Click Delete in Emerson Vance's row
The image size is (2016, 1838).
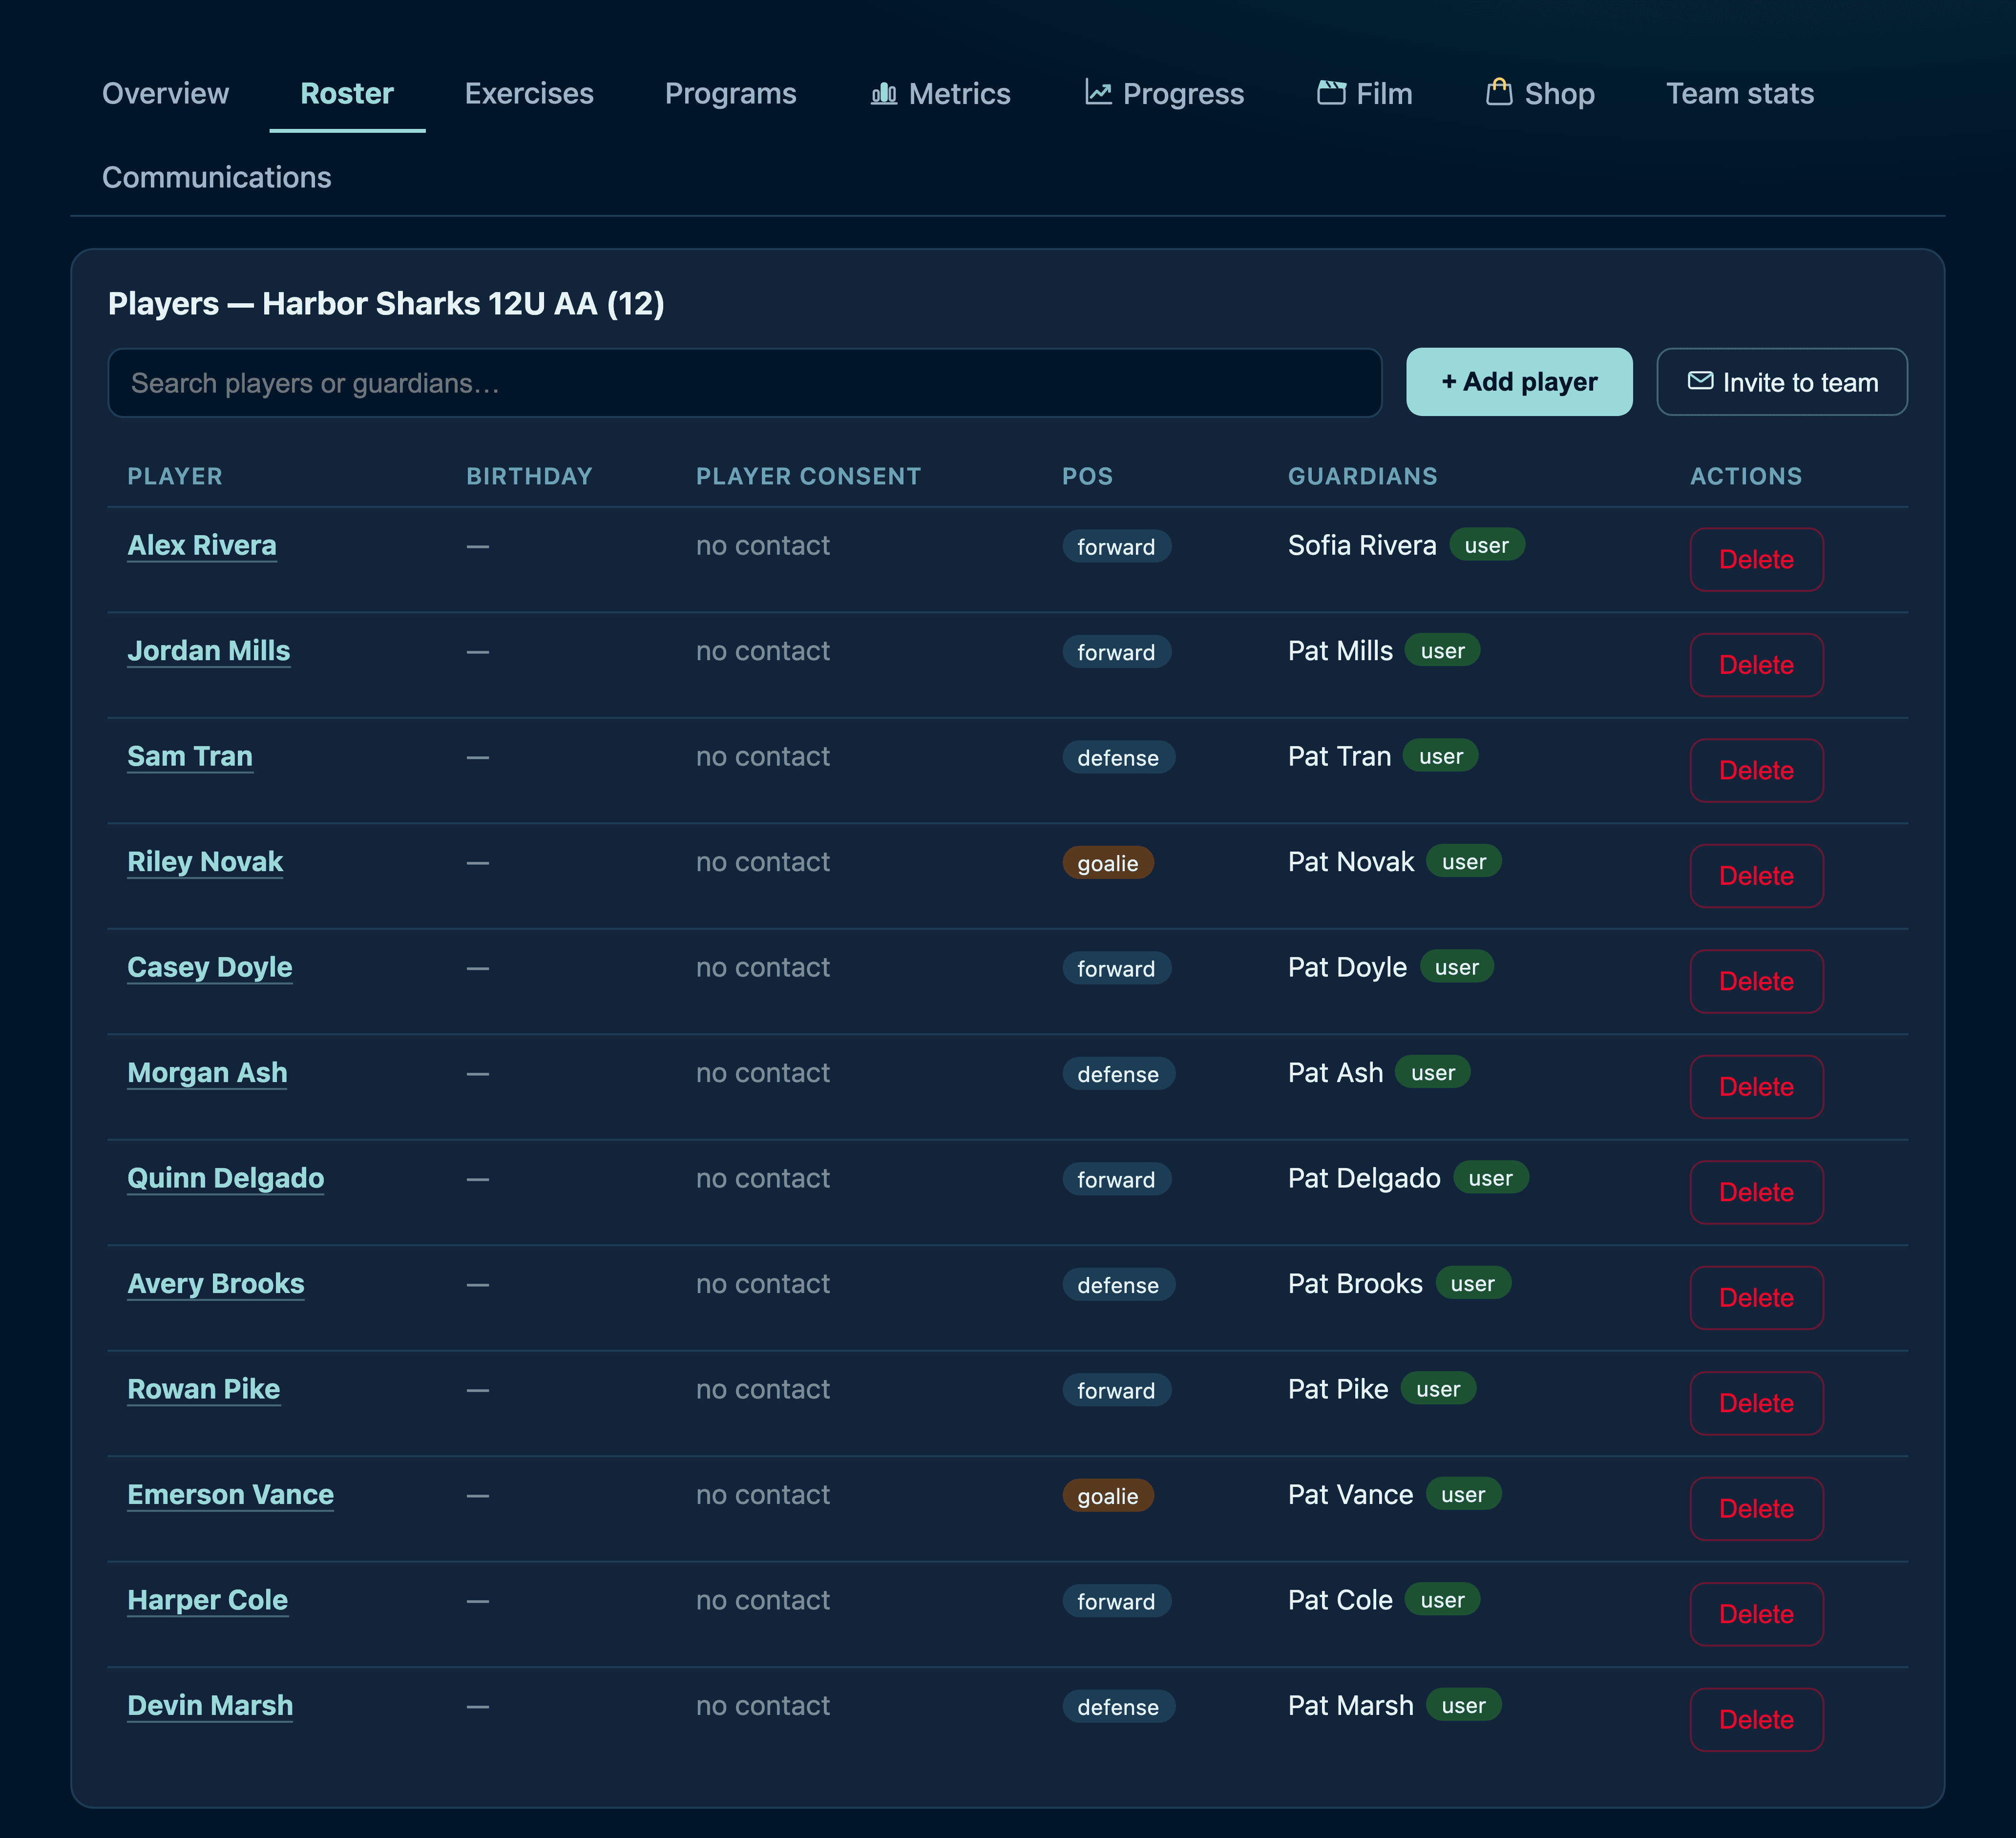[x=1756, y=1509]
